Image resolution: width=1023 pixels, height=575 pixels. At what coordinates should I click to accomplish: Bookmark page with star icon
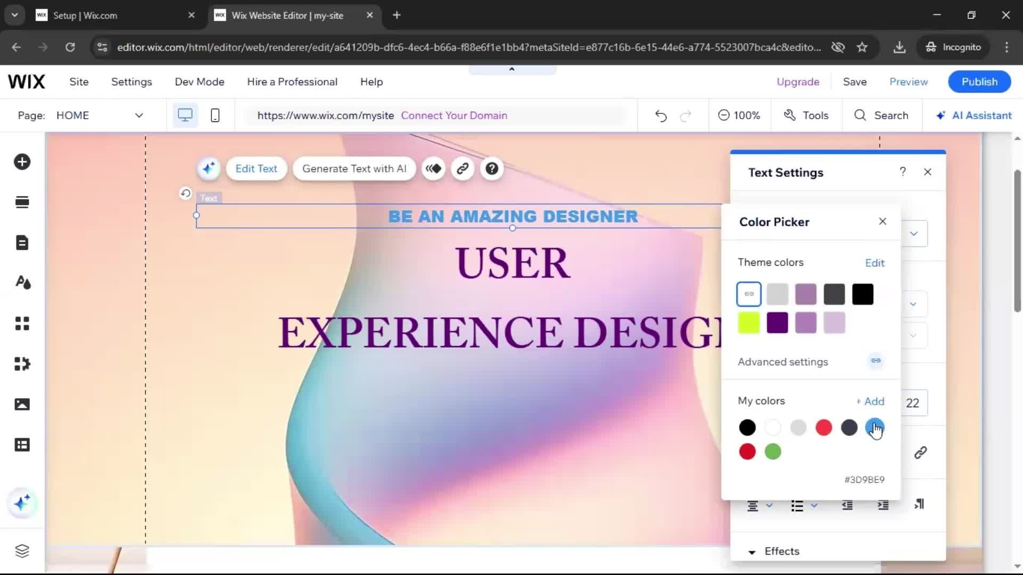click(x=862, y=47)
